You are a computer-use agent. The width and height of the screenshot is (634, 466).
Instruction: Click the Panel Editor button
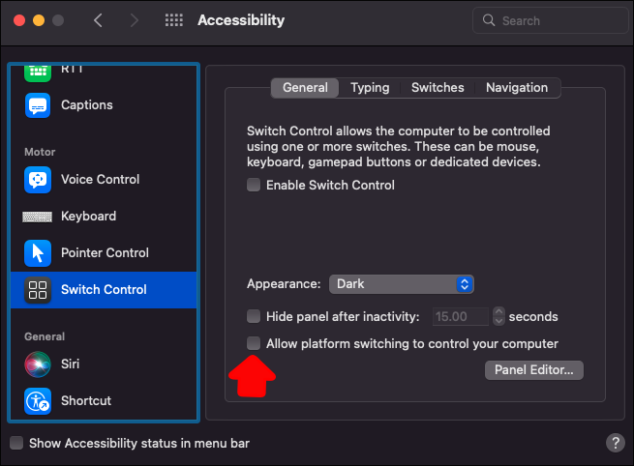click(533, 369)
